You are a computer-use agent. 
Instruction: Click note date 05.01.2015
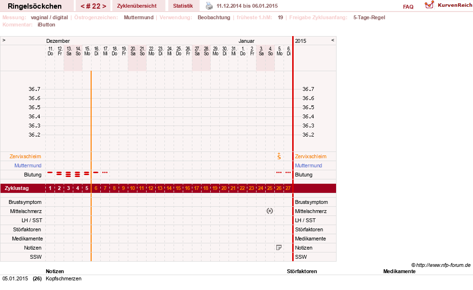tap(15, 278)
